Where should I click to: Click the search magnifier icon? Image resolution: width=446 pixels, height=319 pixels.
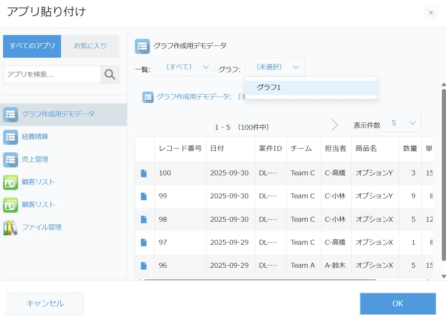point(110,75)
